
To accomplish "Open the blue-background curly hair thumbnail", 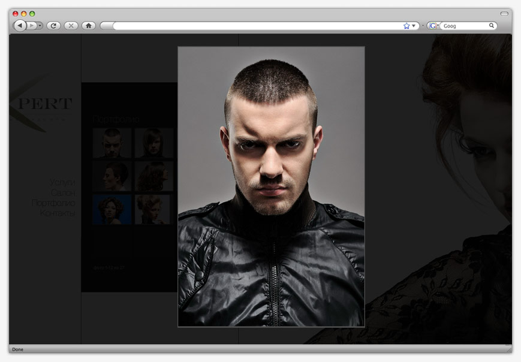I will pyautogui.click(x=112, y=209).
